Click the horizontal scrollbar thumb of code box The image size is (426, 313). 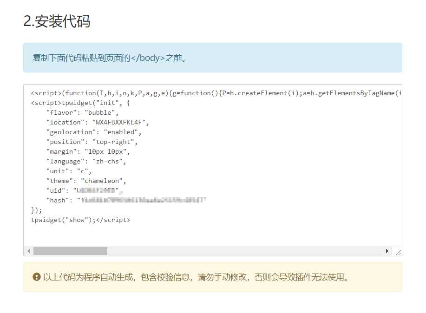(x=70, y=251)
